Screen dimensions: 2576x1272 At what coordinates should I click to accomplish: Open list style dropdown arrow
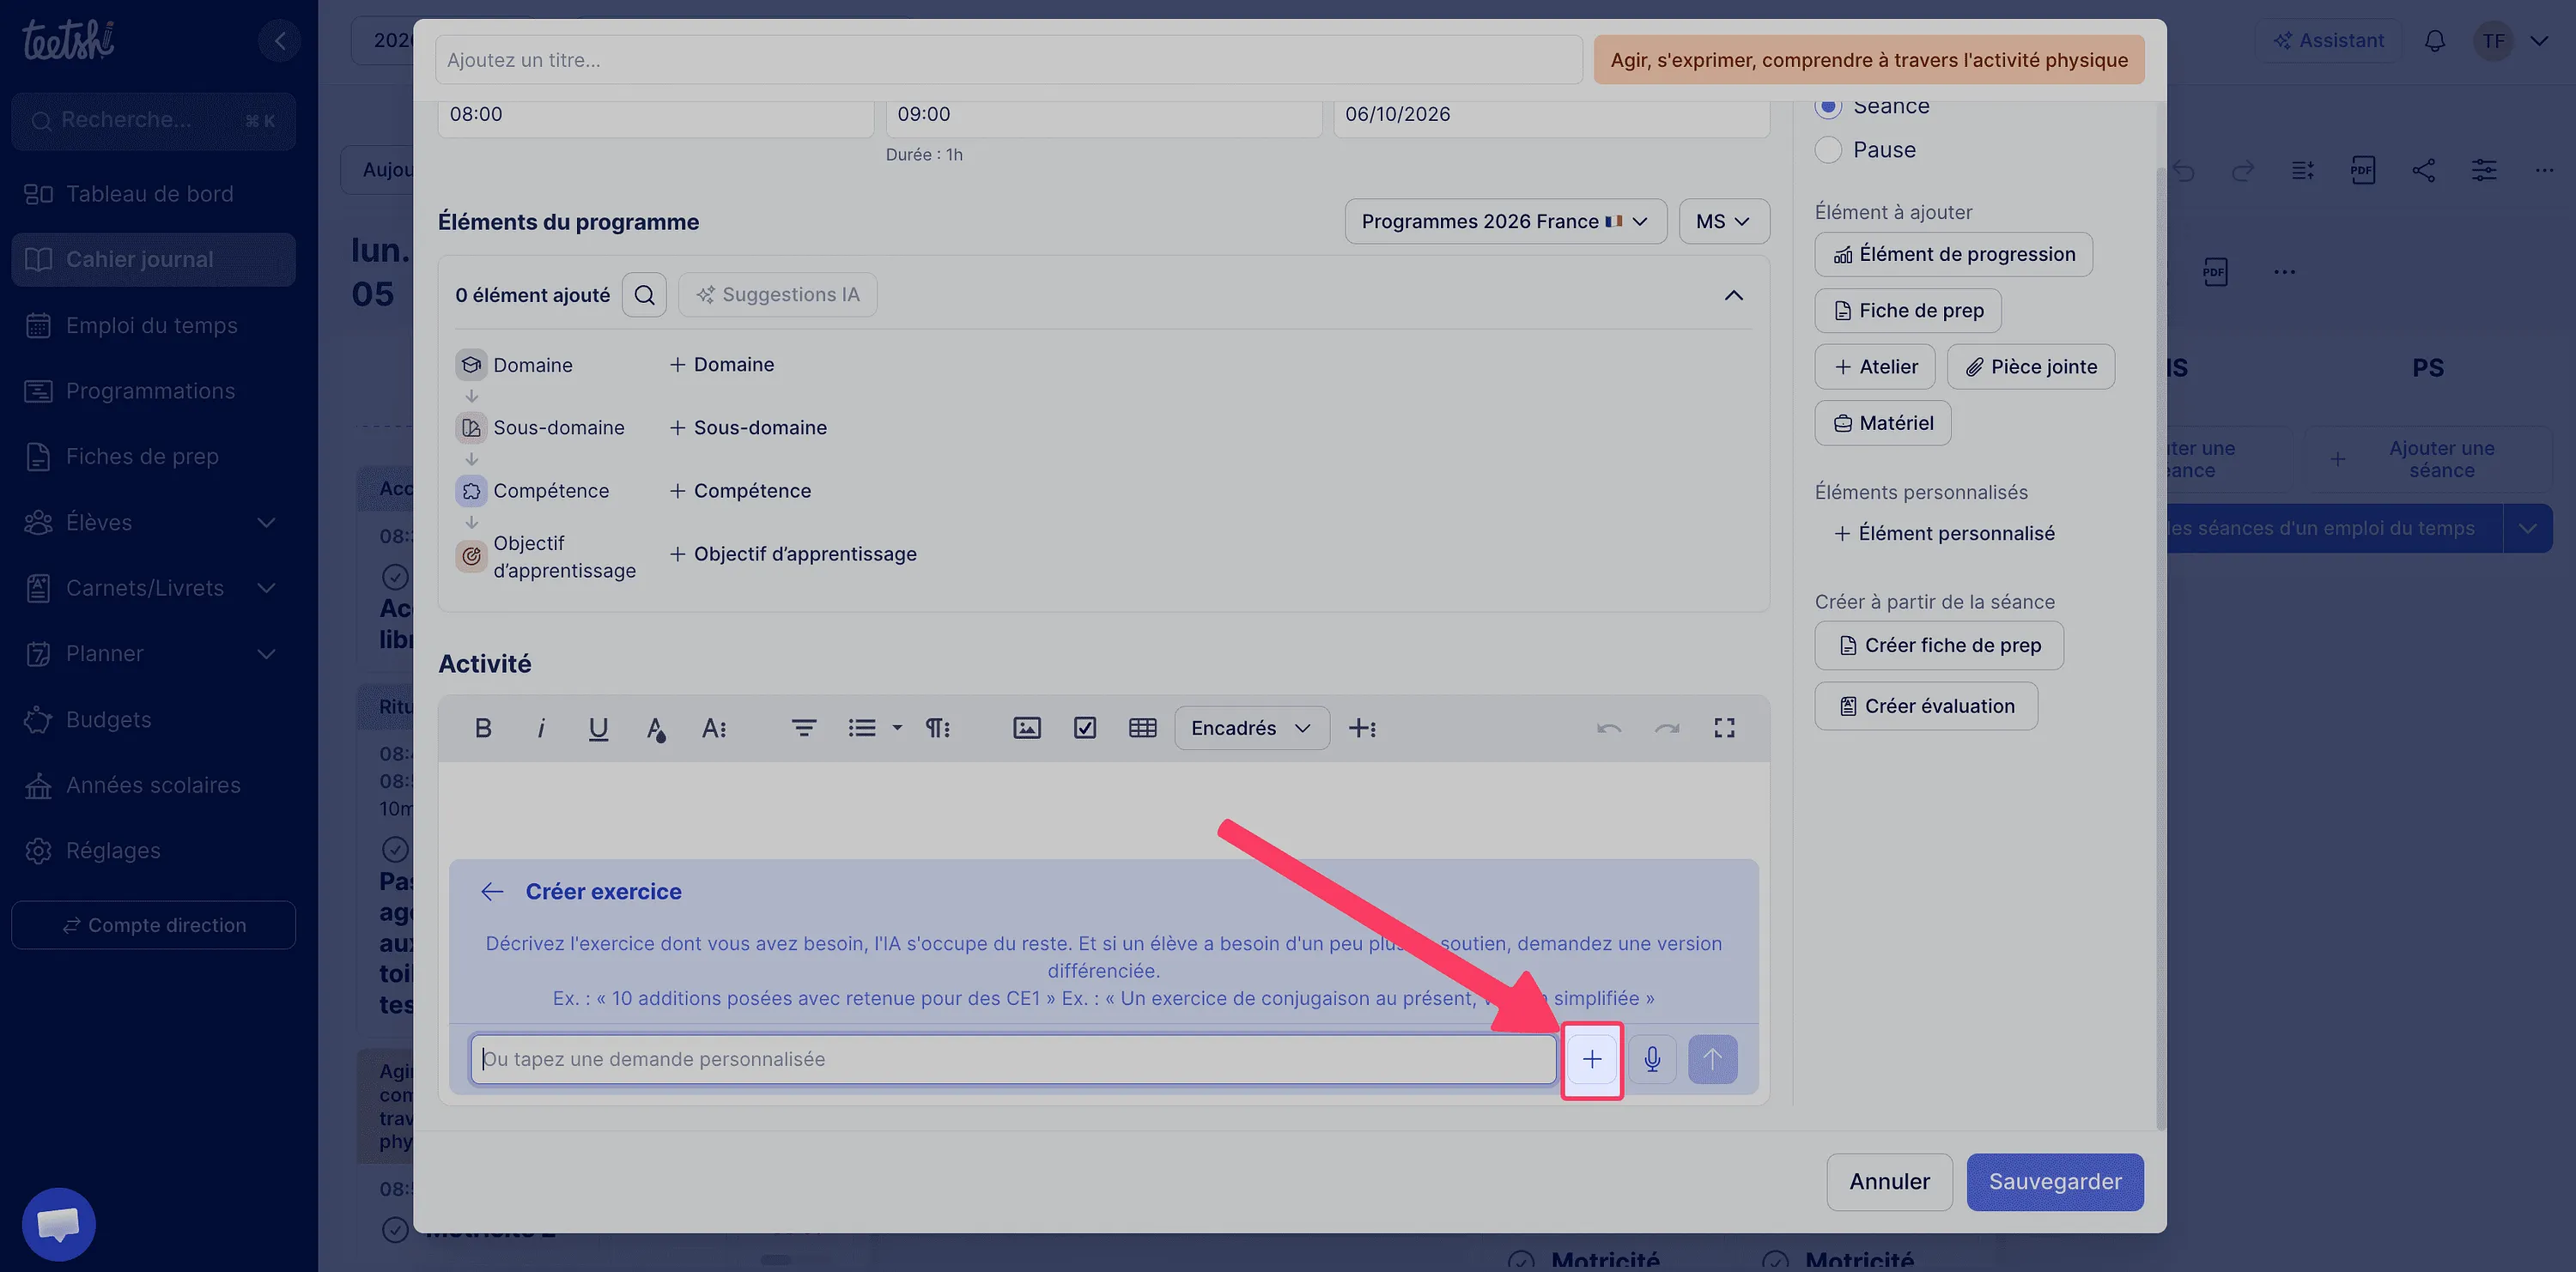(897, 728)
